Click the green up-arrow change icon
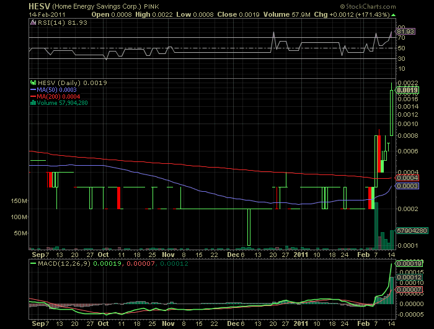The width and height of the screenshot is (434, 329). pyautogui.click(x=393, y=15)
